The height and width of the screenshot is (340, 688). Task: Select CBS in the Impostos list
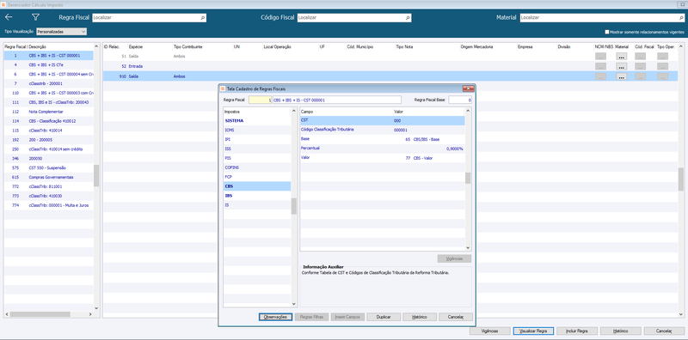(256, 186)
